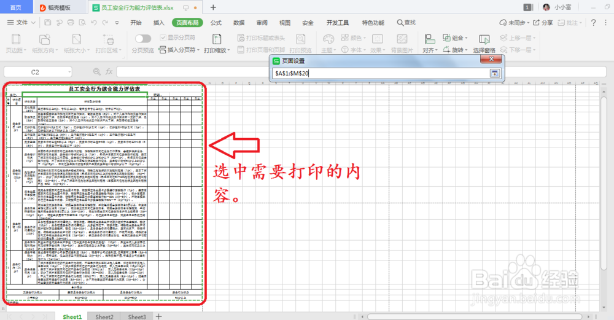614x320 pixels.
Task: Click the 组合 group objects icon
Action: tap(446, 37)
